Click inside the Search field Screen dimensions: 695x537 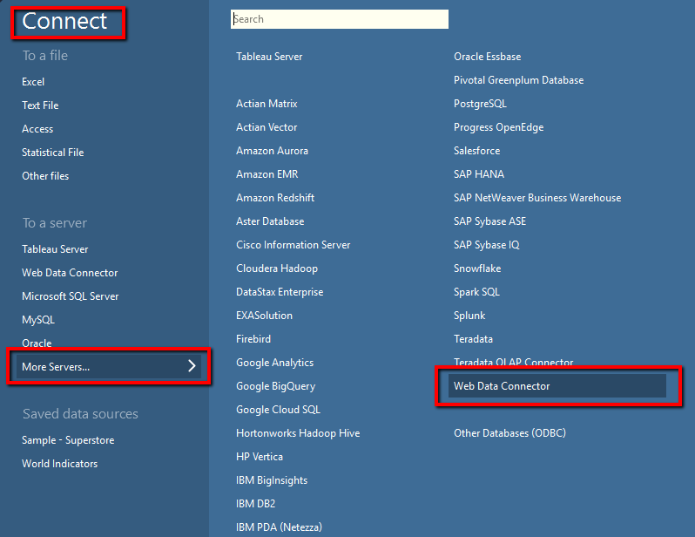[x=340, y=19]
